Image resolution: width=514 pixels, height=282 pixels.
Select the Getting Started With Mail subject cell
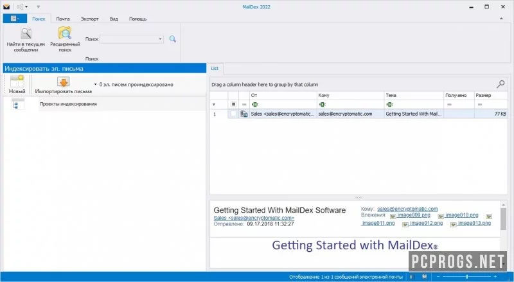414,114
